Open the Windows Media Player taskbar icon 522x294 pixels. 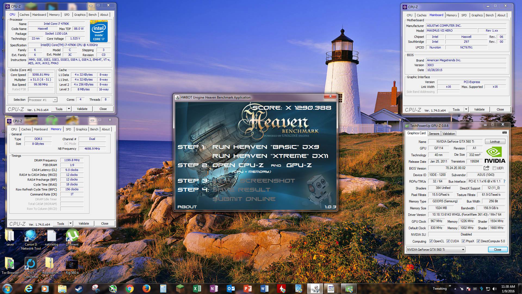45,288
